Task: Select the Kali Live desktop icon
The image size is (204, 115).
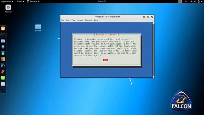Action: tap(8, 9)
